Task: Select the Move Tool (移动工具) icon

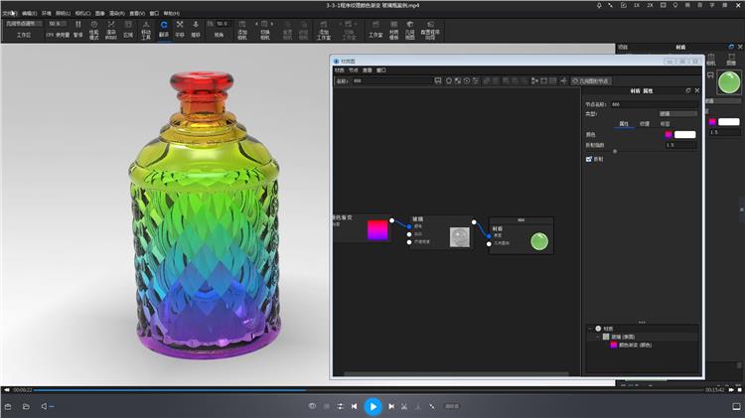Action: [x=146, y=28]
